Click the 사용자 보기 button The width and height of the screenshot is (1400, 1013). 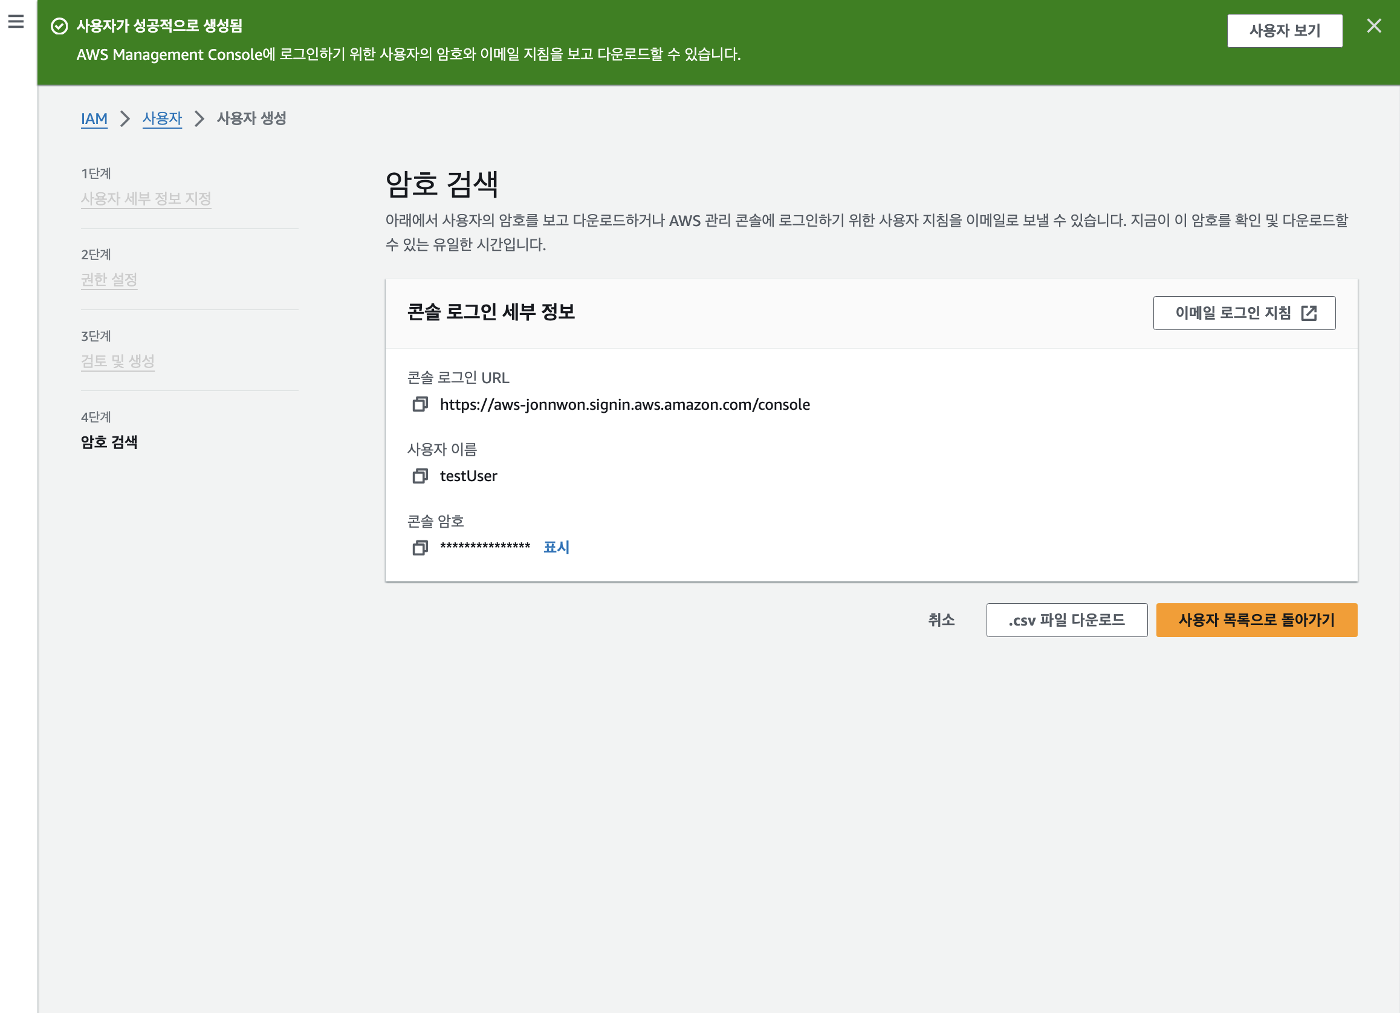(x=1284, y=30)
